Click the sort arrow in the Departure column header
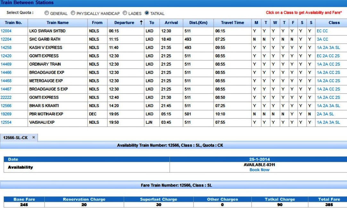Viewport: 347px width, 209px height. [141, 23]
